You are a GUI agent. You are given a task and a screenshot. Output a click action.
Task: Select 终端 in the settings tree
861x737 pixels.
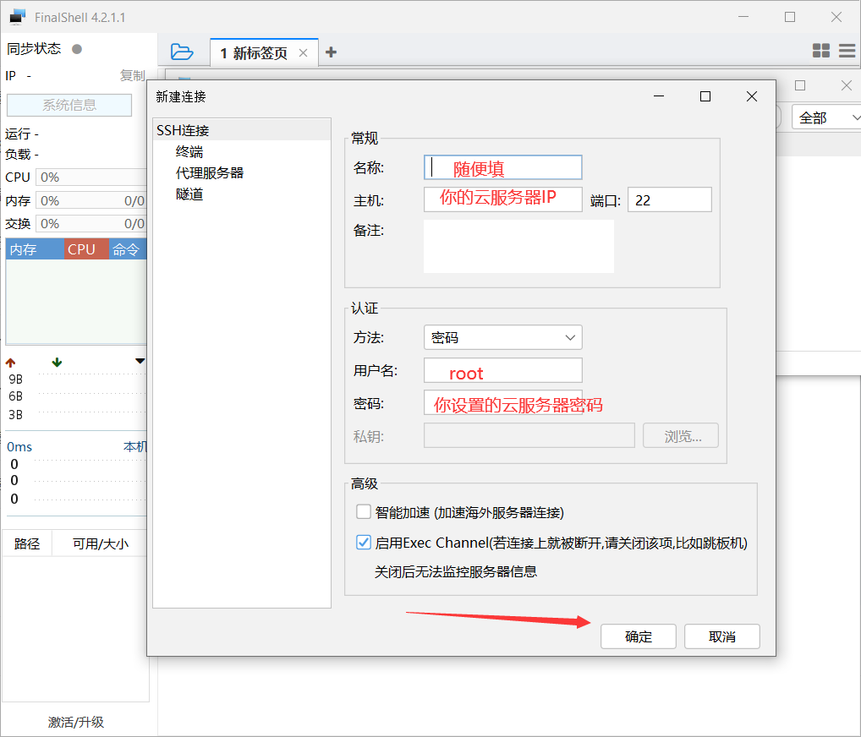tap(189, 151)
